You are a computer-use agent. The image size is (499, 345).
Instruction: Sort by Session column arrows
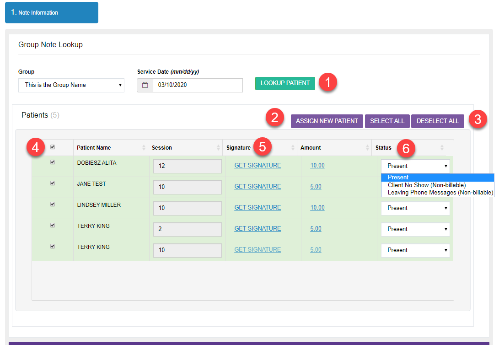pyautogui.click(x=218, y=147)
